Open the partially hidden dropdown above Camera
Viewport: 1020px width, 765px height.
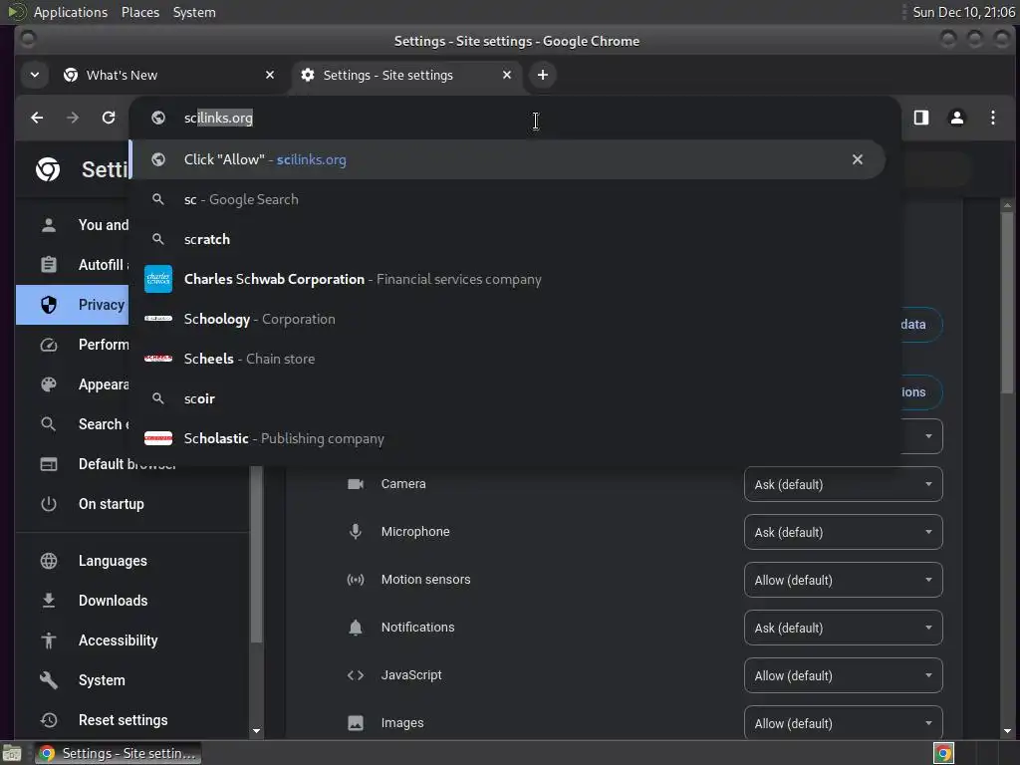923,436
